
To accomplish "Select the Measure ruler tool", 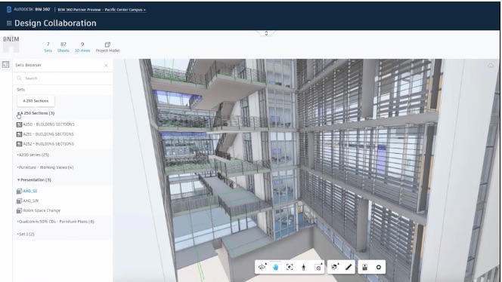I will 349,267.
